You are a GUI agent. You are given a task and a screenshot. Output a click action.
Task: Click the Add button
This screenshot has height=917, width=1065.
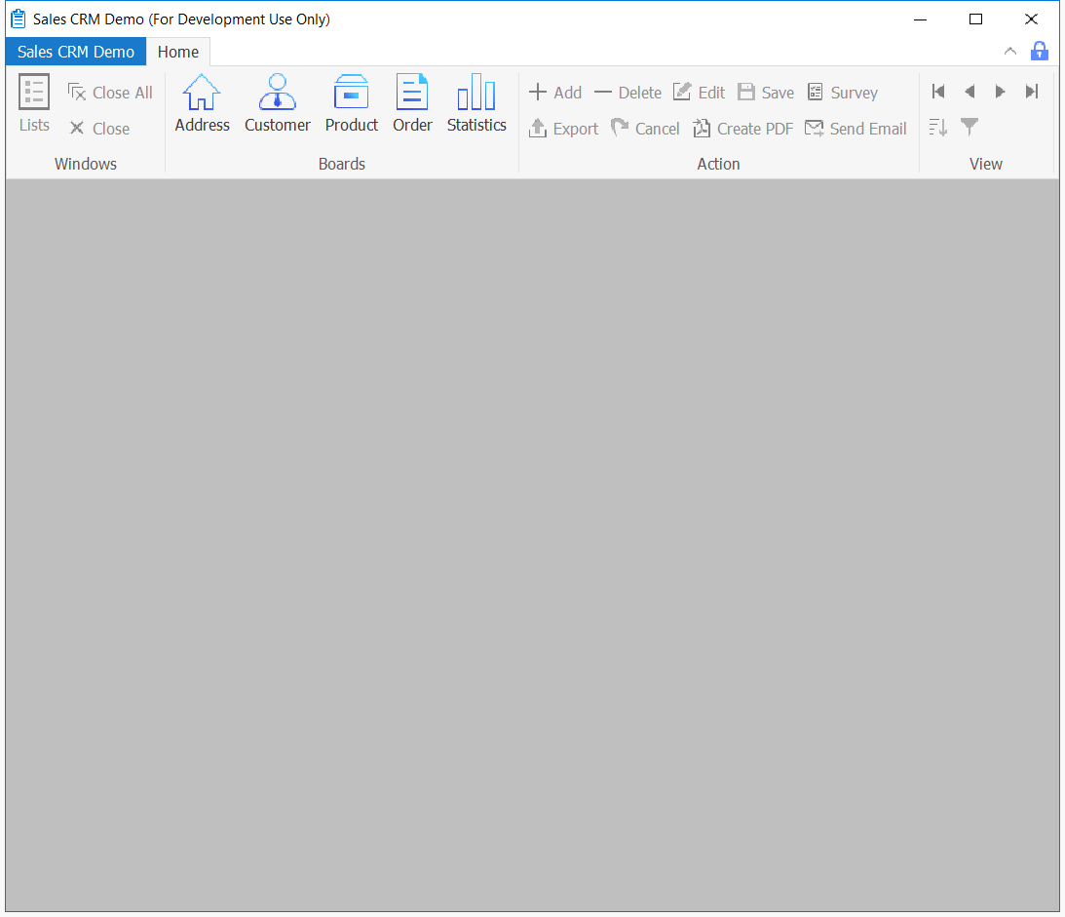click(x=555, y=93)
